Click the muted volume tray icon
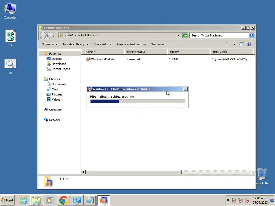The image size is (275, 206). pos(247,200)
